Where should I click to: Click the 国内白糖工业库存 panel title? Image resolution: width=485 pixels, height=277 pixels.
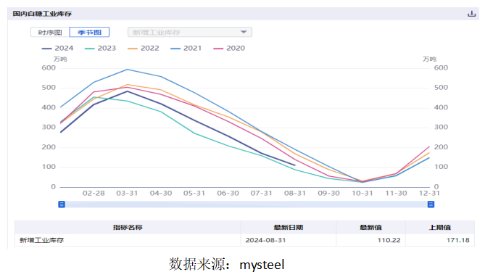pyautogui.click(x=42, y=14)
